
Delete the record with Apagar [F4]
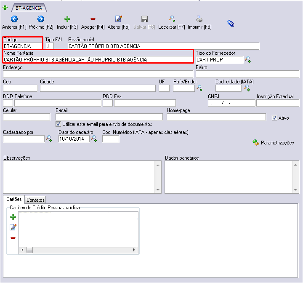(93, 22)
